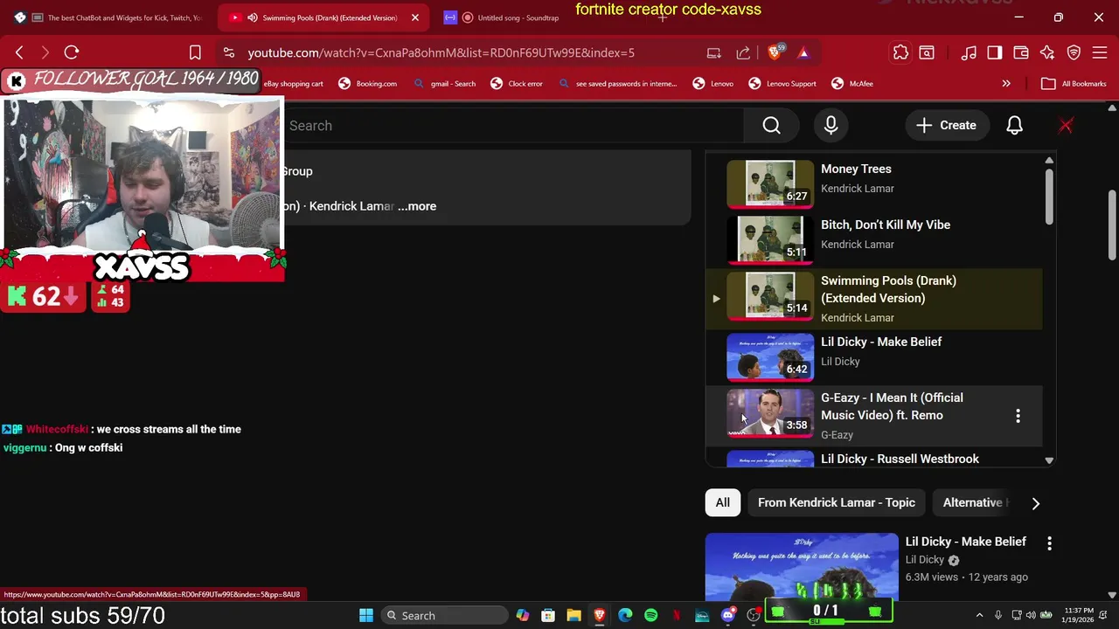Open All Bookmarks folder
Viewport: 1119px width, 629px height.
click(1074, 84)
